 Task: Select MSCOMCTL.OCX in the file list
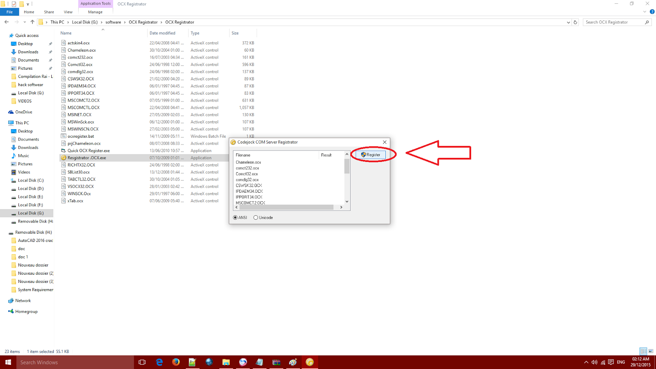(x=84, y=107)
